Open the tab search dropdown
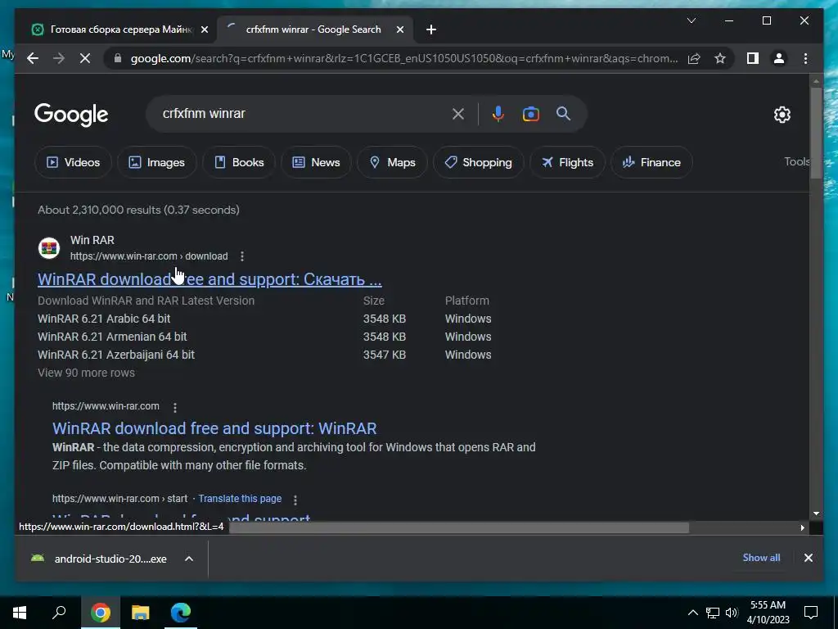 coord(691,20)
